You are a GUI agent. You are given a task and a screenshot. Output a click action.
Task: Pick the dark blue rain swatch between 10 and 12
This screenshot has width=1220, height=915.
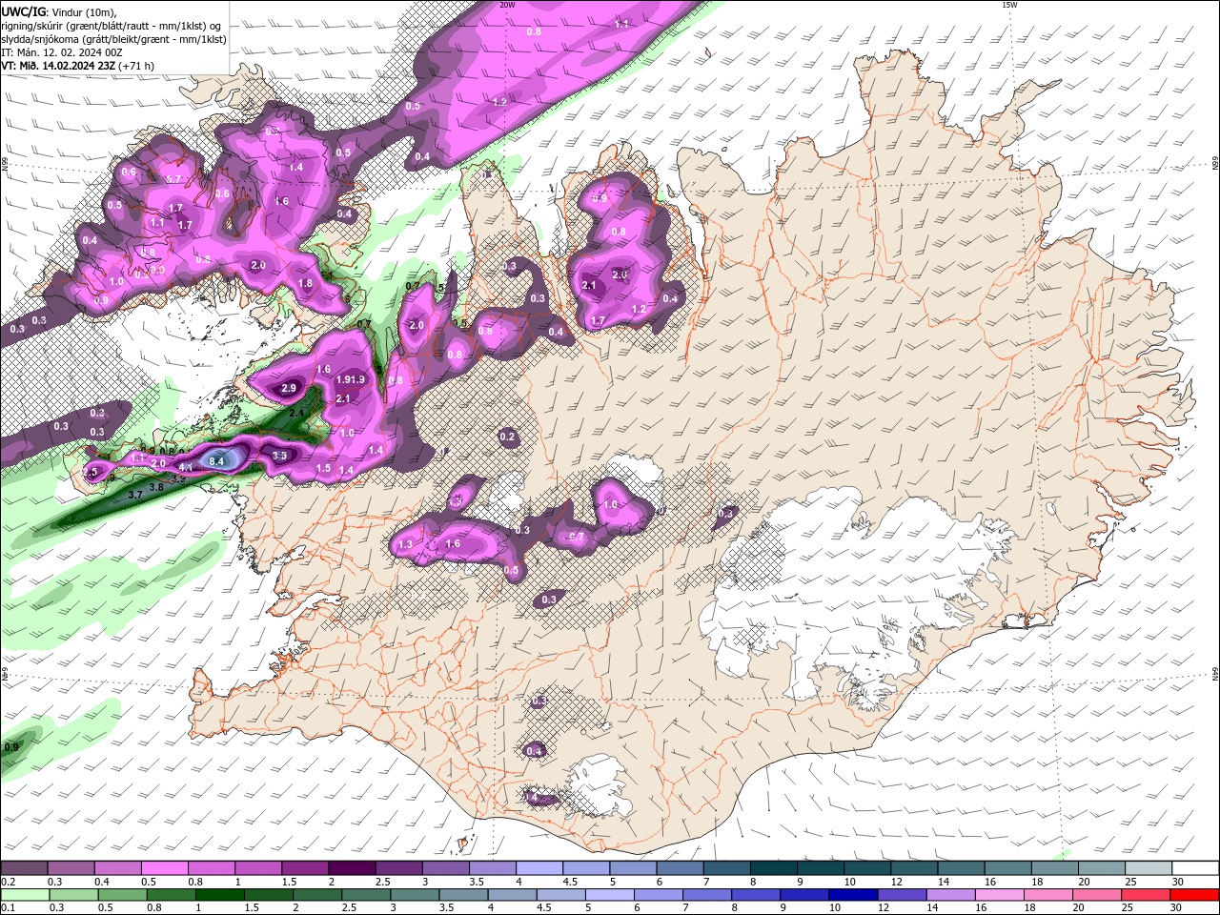point(854,895)
